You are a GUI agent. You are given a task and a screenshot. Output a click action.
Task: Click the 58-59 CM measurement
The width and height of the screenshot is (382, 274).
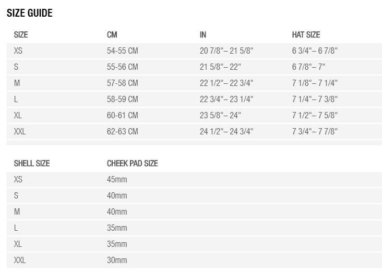coord(123,99)
